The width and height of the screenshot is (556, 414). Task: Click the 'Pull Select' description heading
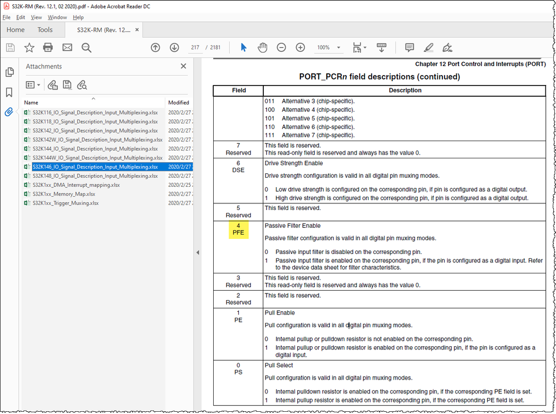point(279,366)
